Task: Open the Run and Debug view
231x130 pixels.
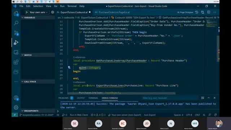Action: pyautogui.click(x=16, y=43)
